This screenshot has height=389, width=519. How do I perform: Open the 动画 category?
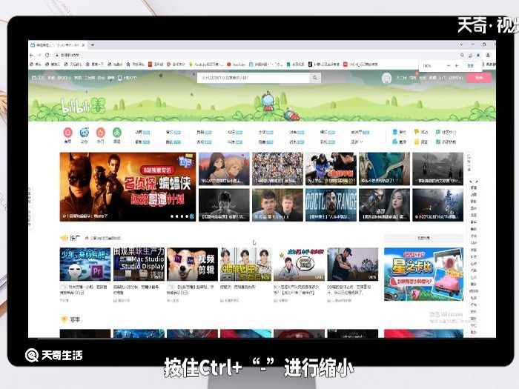142,132
